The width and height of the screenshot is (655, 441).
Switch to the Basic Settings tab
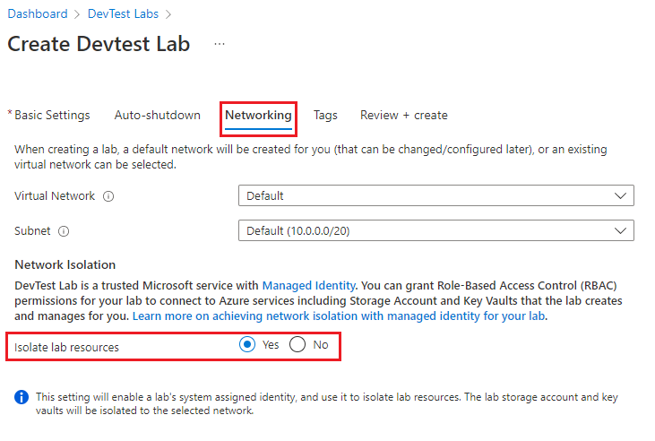(x=52, y=116)
